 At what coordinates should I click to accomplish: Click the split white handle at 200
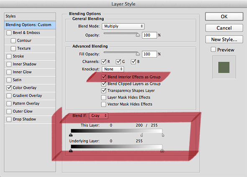point(142,135)
